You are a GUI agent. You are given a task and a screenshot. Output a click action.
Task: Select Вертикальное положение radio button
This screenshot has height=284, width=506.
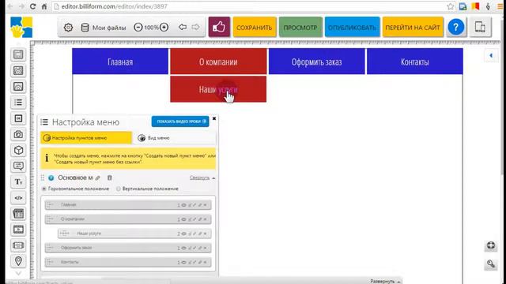click(x=119, y=189)
